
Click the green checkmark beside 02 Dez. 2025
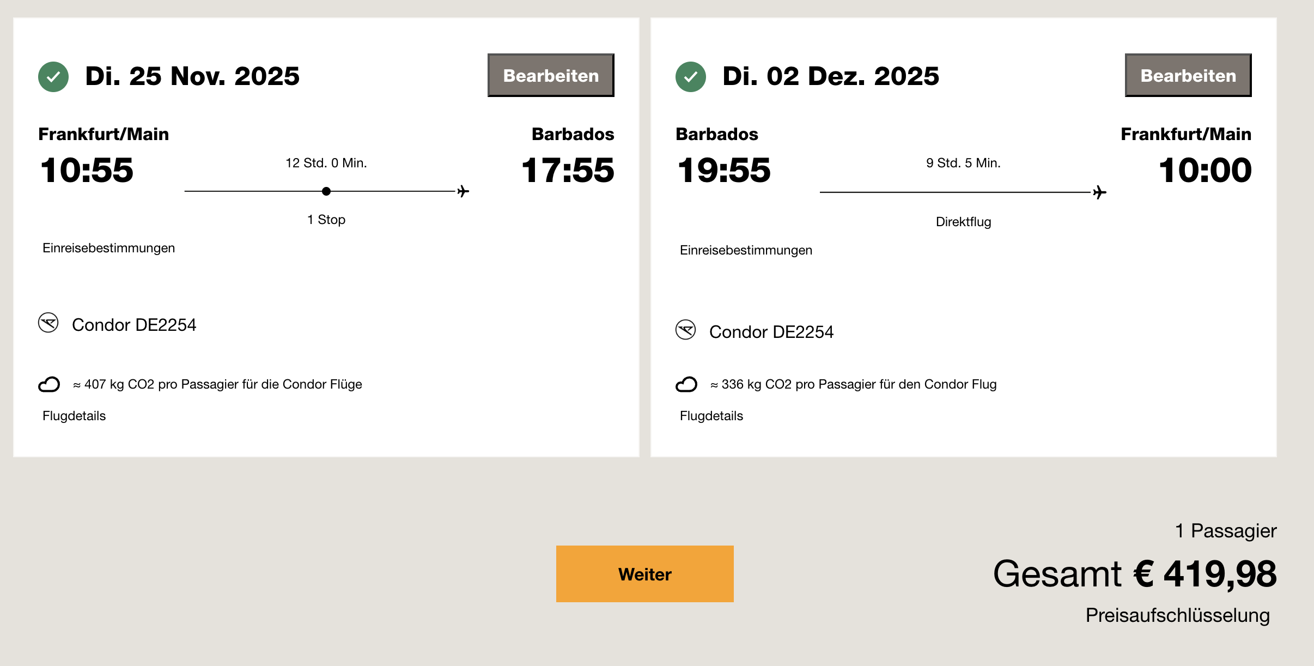691,77
